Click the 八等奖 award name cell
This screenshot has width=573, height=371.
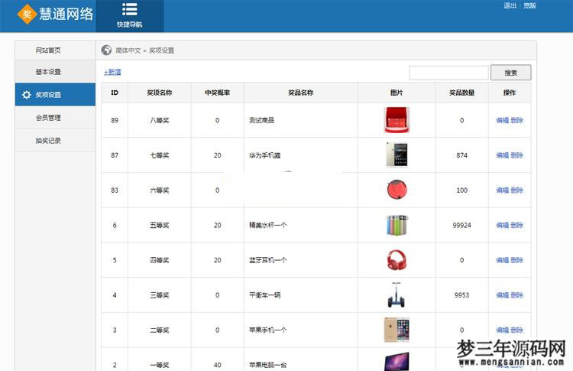pyautogui.click(x=160, y=120)
